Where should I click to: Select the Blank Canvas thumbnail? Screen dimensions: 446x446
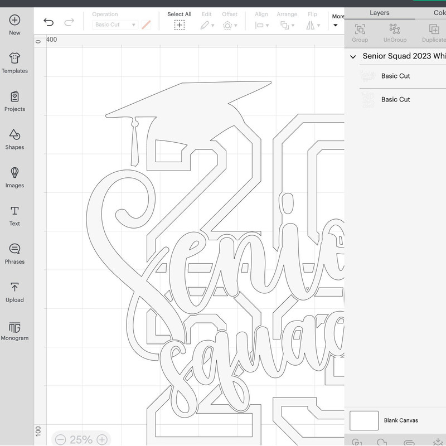point(364,420)
